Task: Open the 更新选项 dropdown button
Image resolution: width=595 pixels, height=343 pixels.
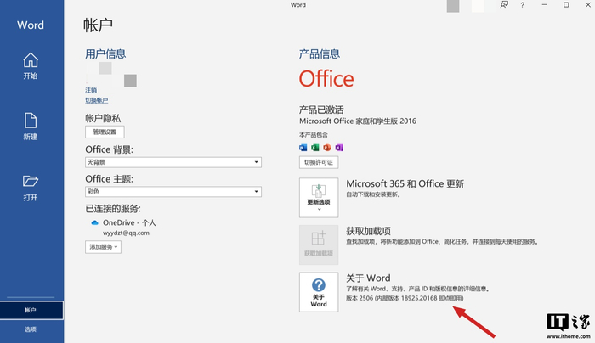Action: coord(319,198)
